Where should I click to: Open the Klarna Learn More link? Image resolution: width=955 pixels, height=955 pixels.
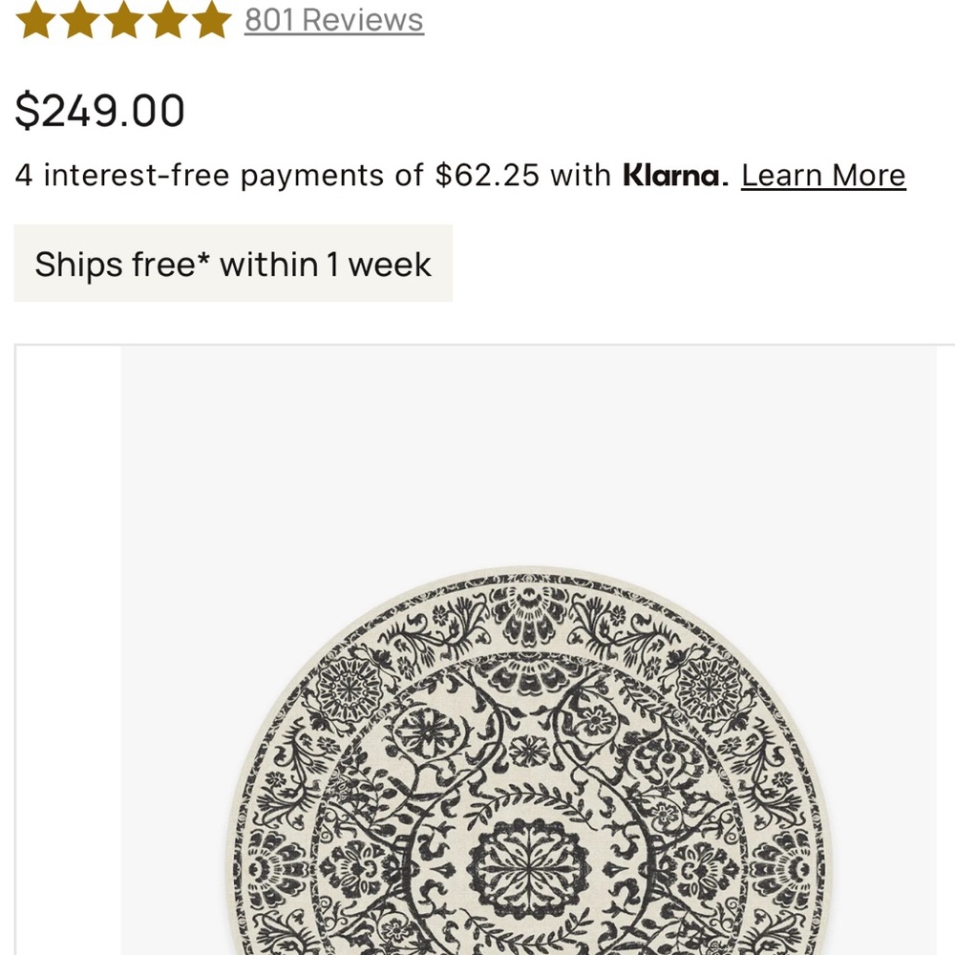[825, 175]
